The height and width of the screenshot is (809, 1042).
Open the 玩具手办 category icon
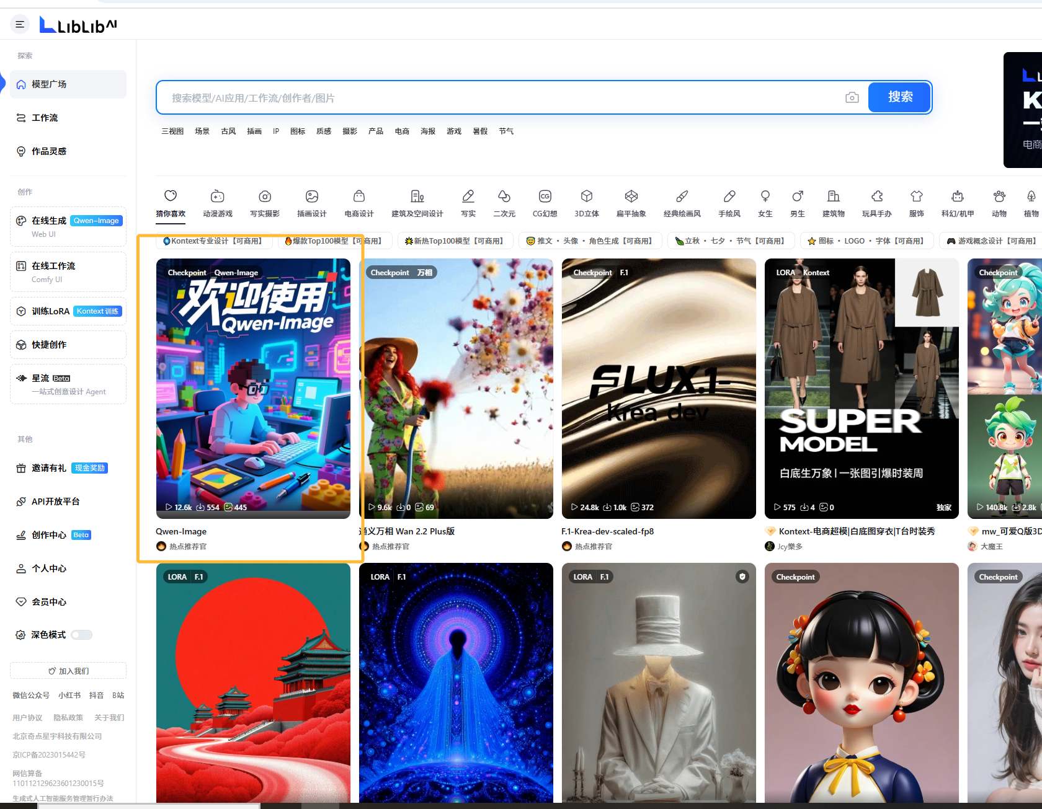point(876,197)
